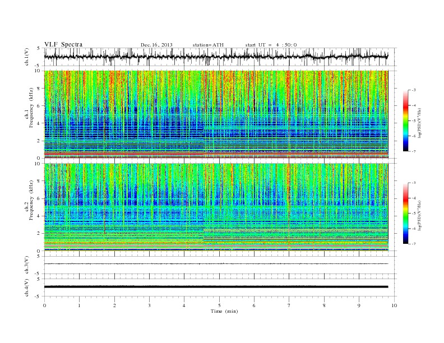This screenshot has height=343, width=444.
Task: Click the "-3" tick on ch.1 colorbar
Action: click(414, 90)
